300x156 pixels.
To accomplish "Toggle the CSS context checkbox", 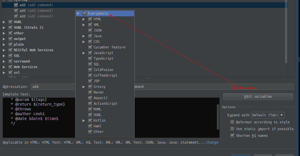I will [x=90, y=41].
